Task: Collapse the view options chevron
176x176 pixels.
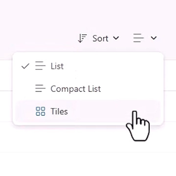Action: pos(154,38)
